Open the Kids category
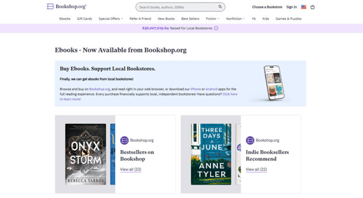The width and height of the screenshot is (363, 198). coord(266,19)
